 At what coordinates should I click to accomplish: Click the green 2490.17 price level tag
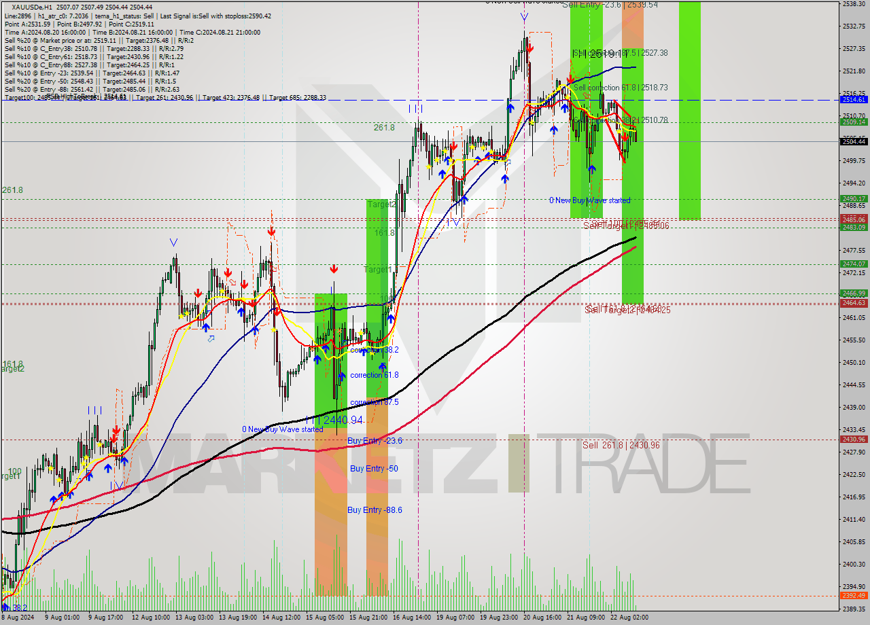click(x=854, y=199)
